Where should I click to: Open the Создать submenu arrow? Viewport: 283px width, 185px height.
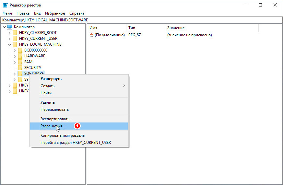point(124,86)
